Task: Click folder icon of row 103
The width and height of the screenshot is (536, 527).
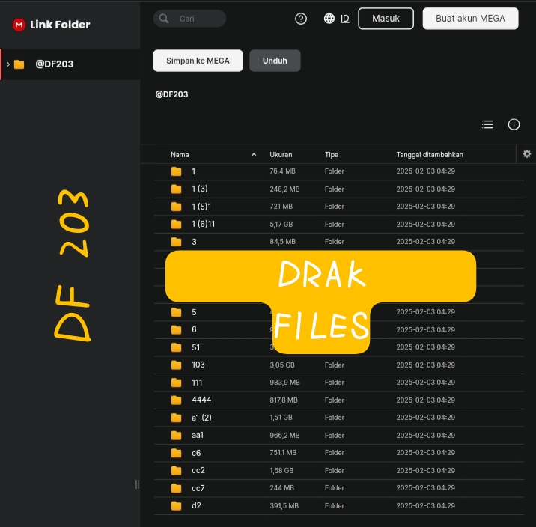Action: [177, 365]
